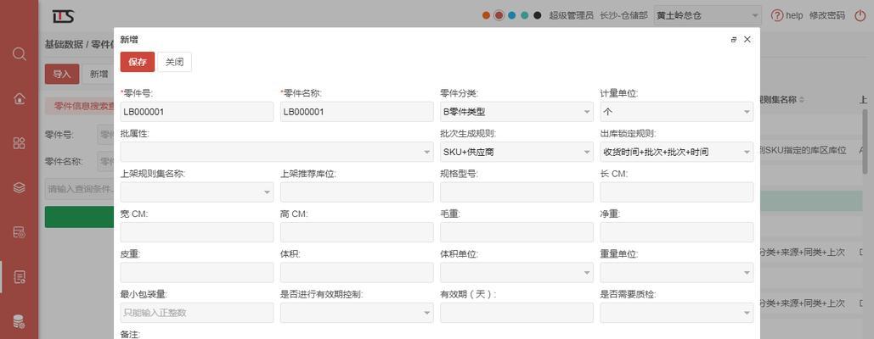Open the 批属性 dropdown
The height and width of the screenshot is (339, 874).
(277, 152)
